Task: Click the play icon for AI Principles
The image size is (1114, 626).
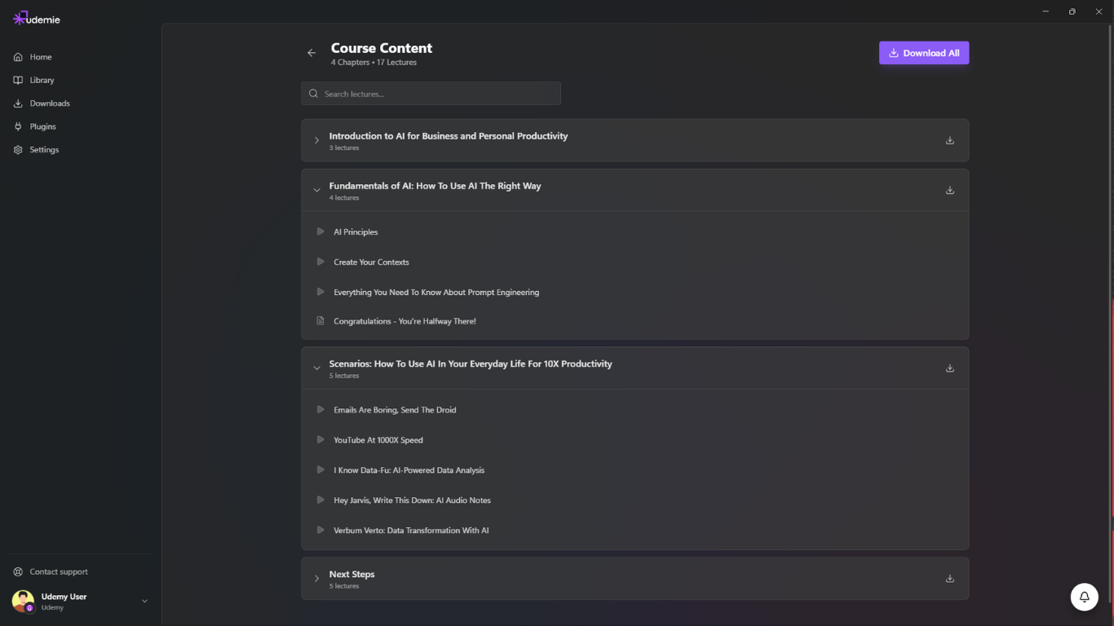Action: pyautogui.click(x=320, y=231)
